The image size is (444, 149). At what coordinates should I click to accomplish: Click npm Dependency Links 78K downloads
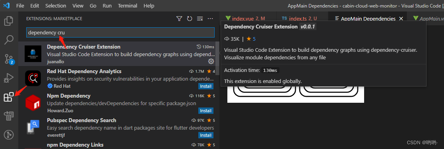point(198,145)
